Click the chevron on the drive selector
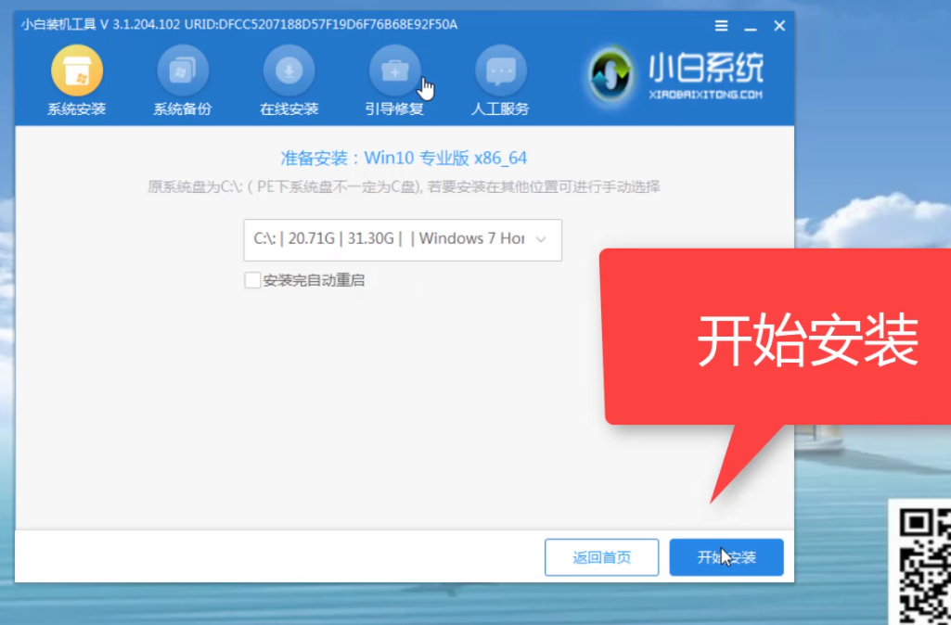Screen dimensions: 951x625 [541, 239]
